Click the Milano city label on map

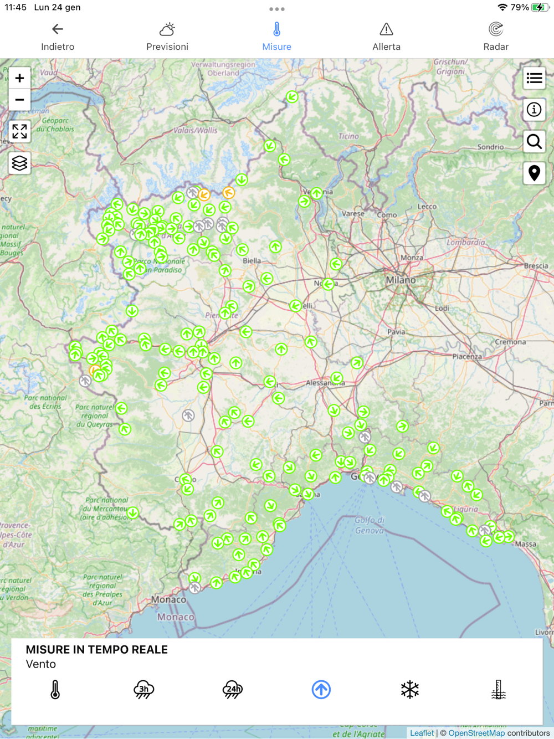(401, 280)
